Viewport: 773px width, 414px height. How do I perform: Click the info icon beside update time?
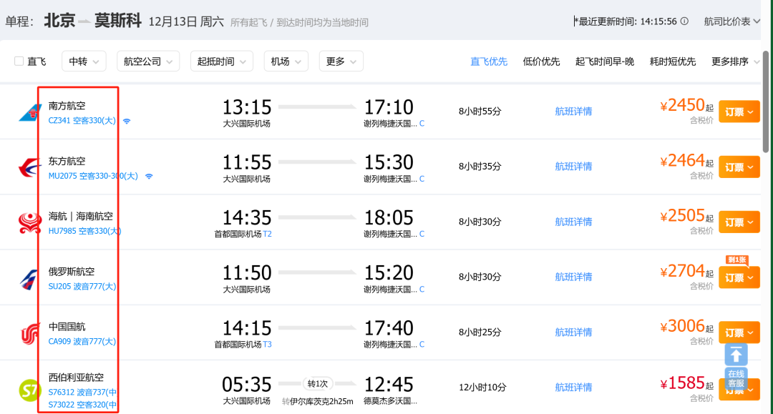(684, 21)
